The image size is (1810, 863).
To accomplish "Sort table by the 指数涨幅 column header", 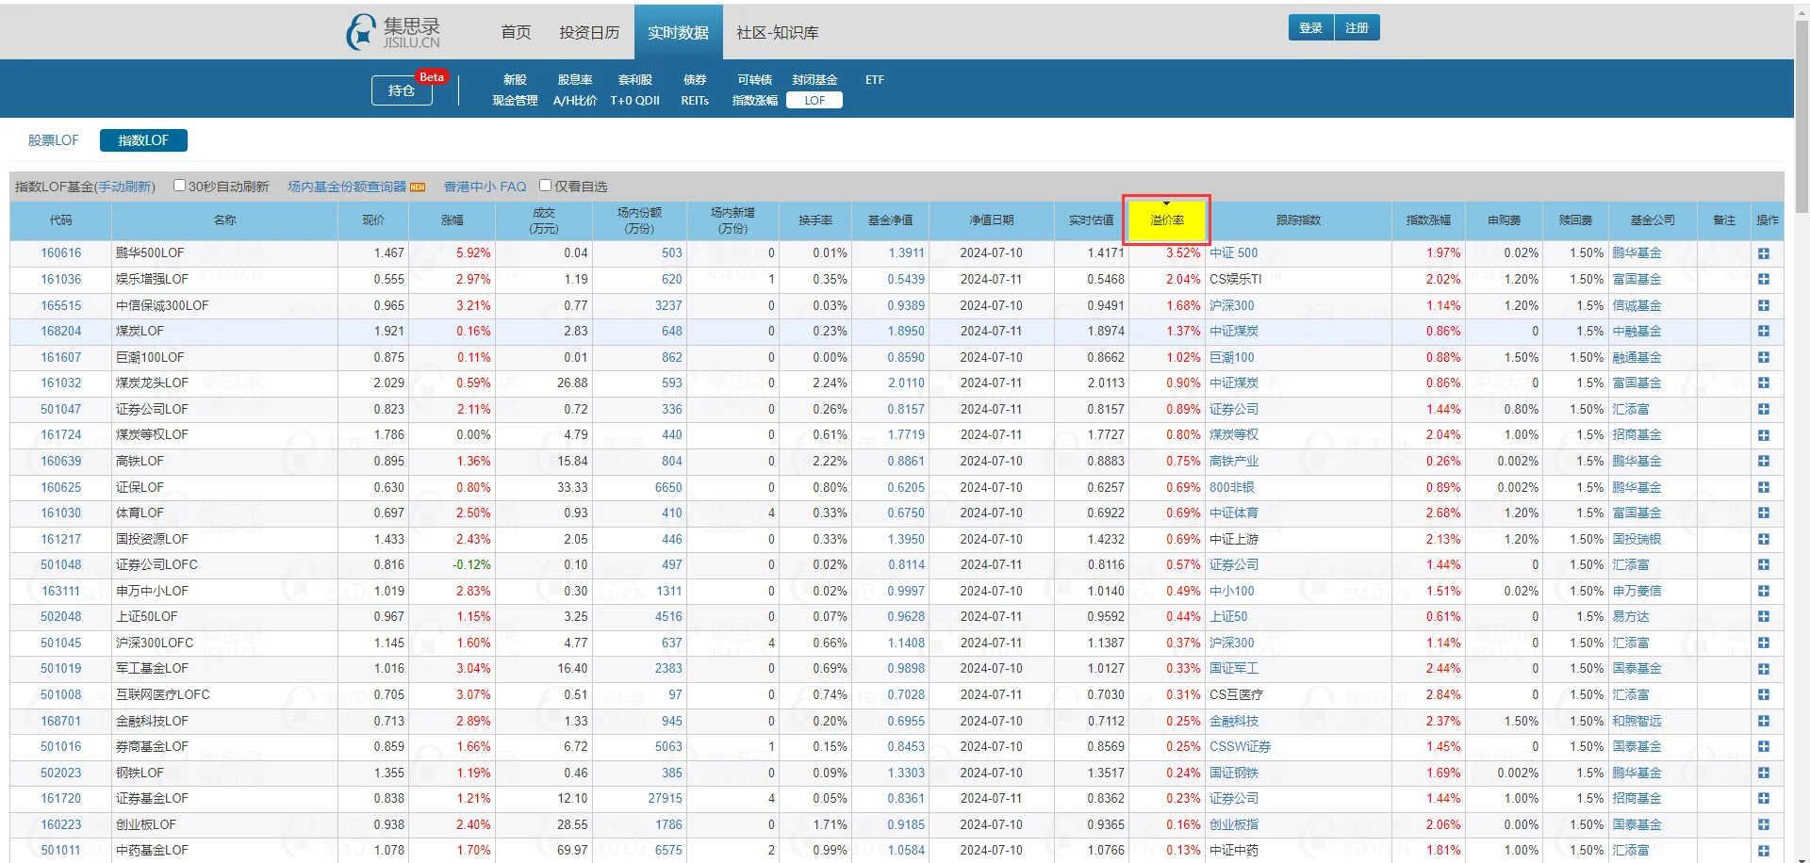I will click(1428, 220).
